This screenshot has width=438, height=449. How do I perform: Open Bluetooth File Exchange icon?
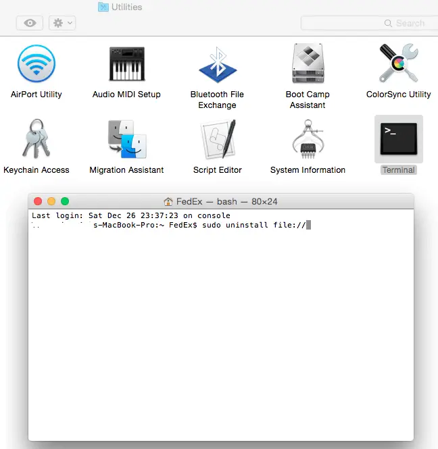(218, 65)
